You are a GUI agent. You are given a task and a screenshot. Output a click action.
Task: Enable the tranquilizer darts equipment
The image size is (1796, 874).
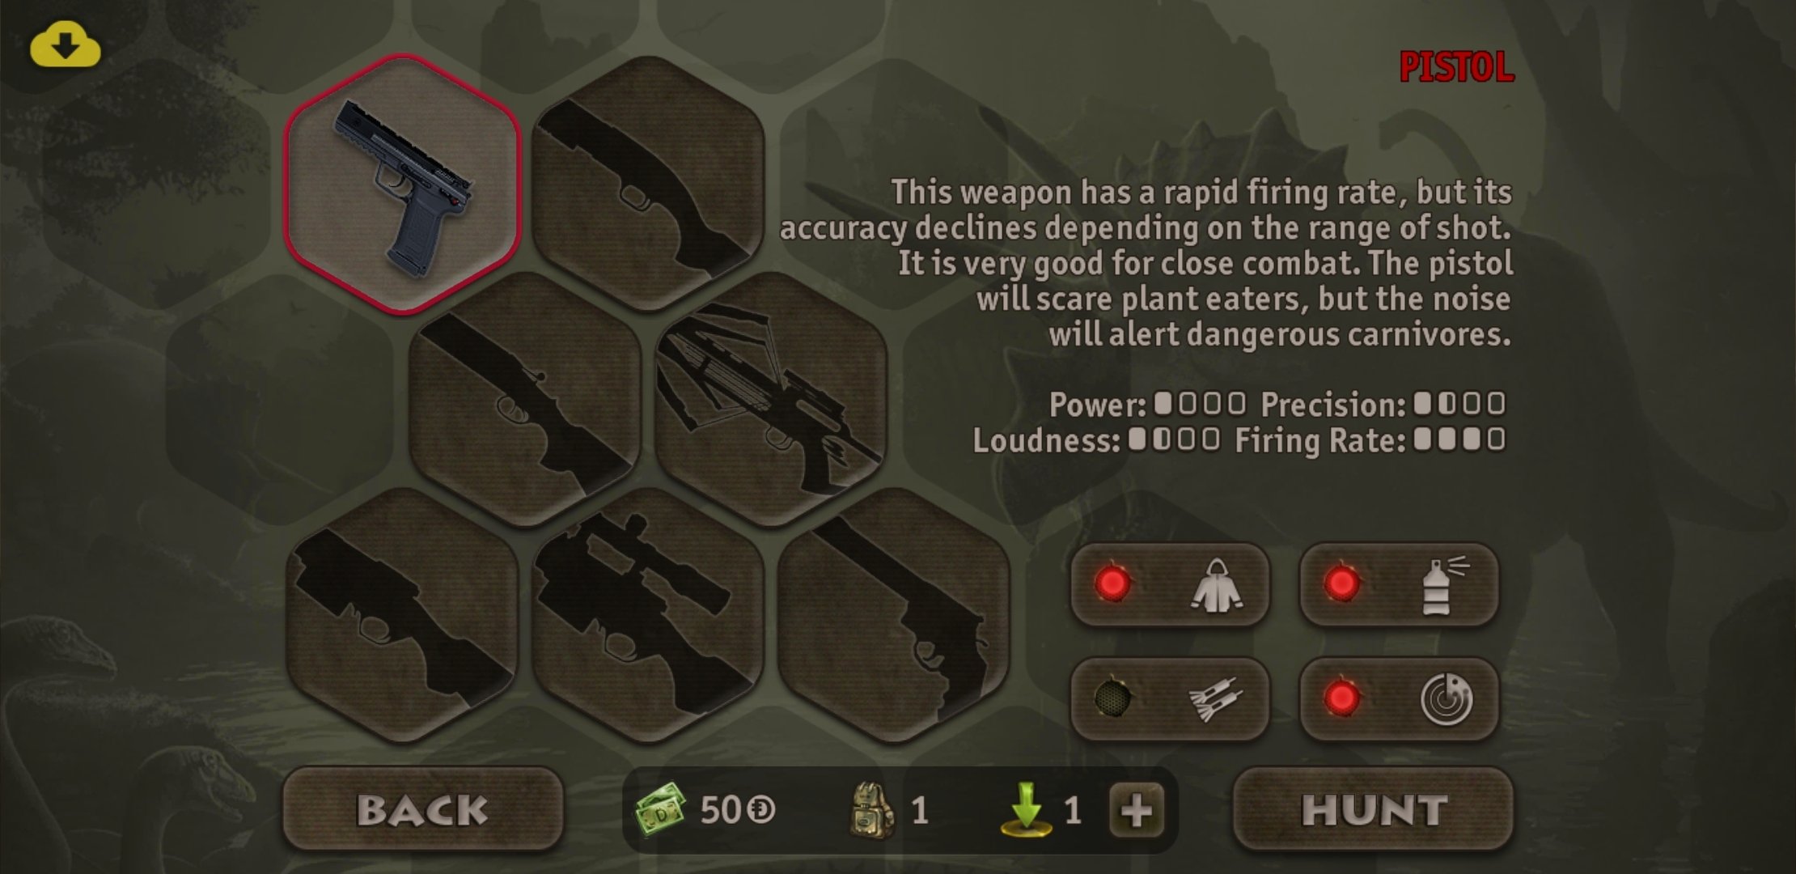tap(1170, 698)
